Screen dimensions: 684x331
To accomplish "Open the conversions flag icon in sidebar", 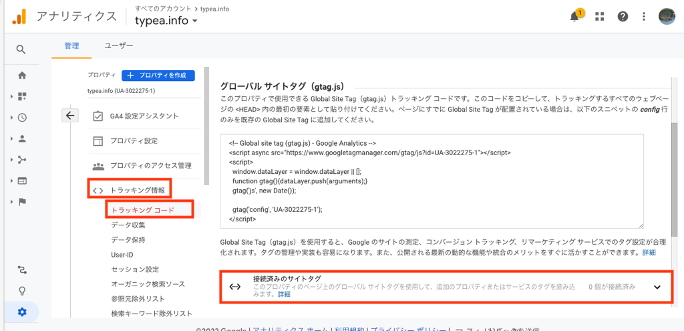I will (22, 201).
